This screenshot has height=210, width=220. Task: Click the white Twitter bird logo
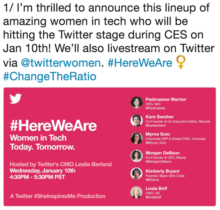click(16, 99)
